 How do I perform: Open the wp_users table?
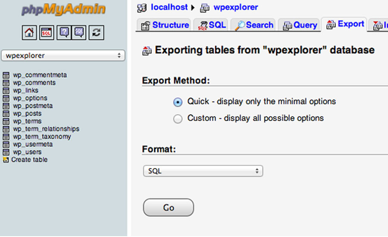(x=27, y=152)
